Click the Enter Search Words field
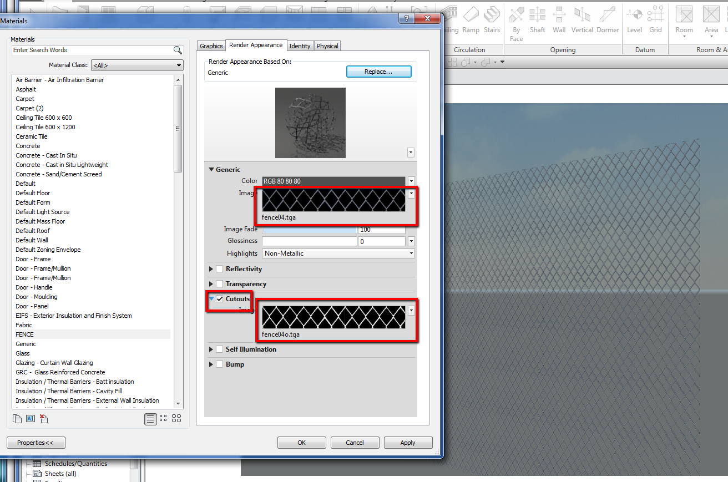Image resolution: width=728 pixels, height=482 pixels. pyautogui.click(x=92, y=50)
